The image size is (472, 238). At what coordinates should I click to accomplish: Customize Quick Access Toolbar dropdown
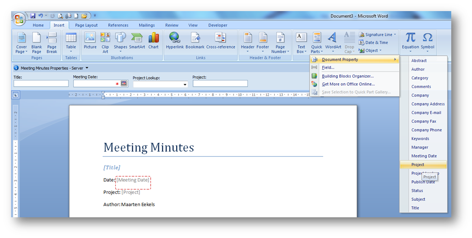tap(95, 15)
